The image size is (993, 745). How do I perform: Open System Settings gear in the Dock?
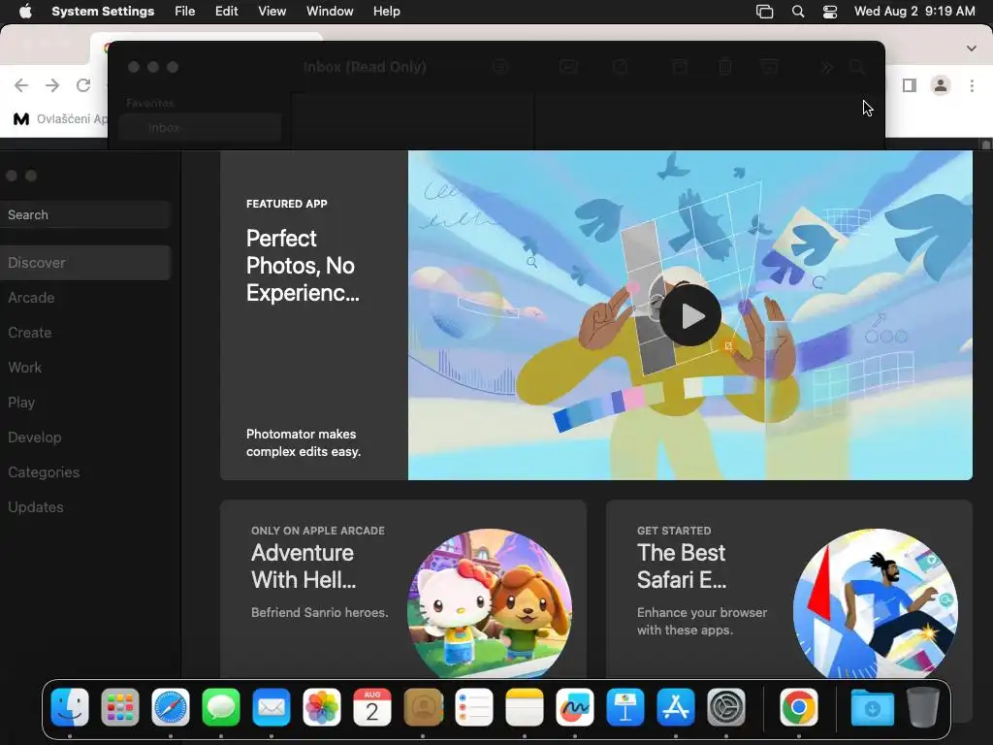tap(726, 707)
